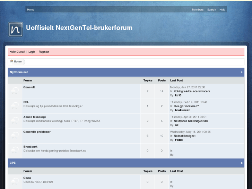
Task: Open the Members page
Action: tap(198, 10)
